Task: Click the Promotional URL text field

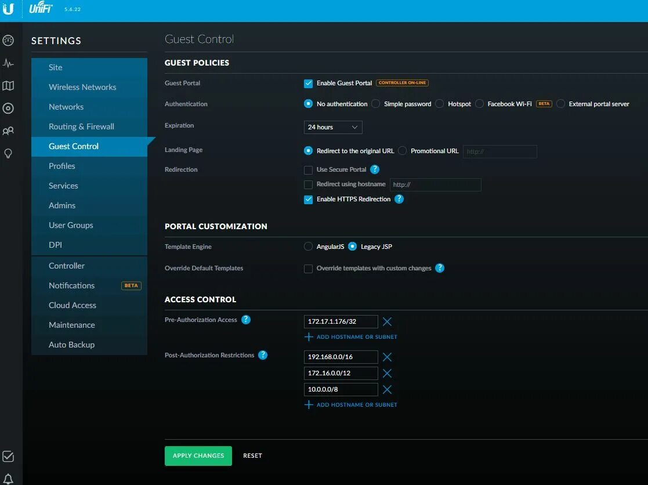Action: (x=500, y=151)
